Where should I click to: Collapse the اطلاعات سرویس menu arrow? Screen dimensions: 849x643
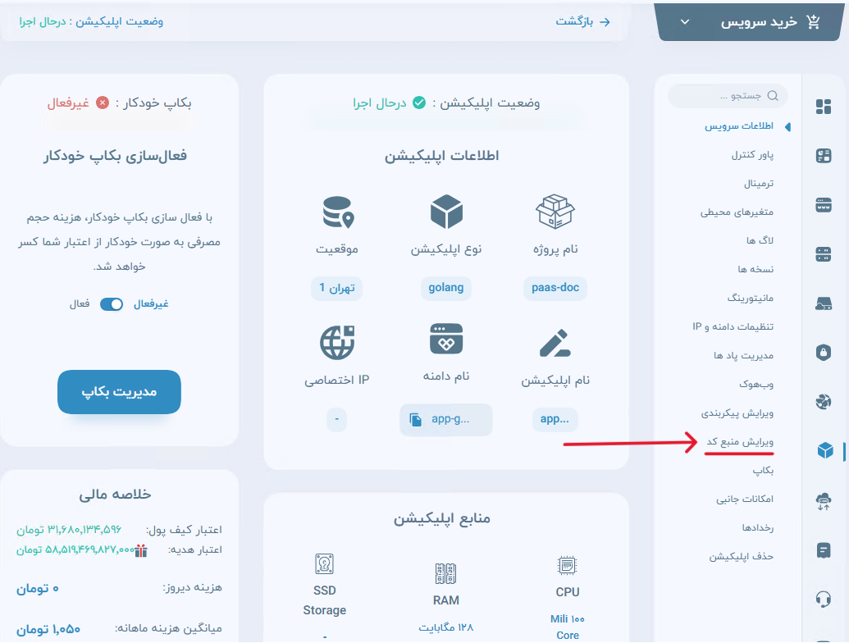coord(787,126)
